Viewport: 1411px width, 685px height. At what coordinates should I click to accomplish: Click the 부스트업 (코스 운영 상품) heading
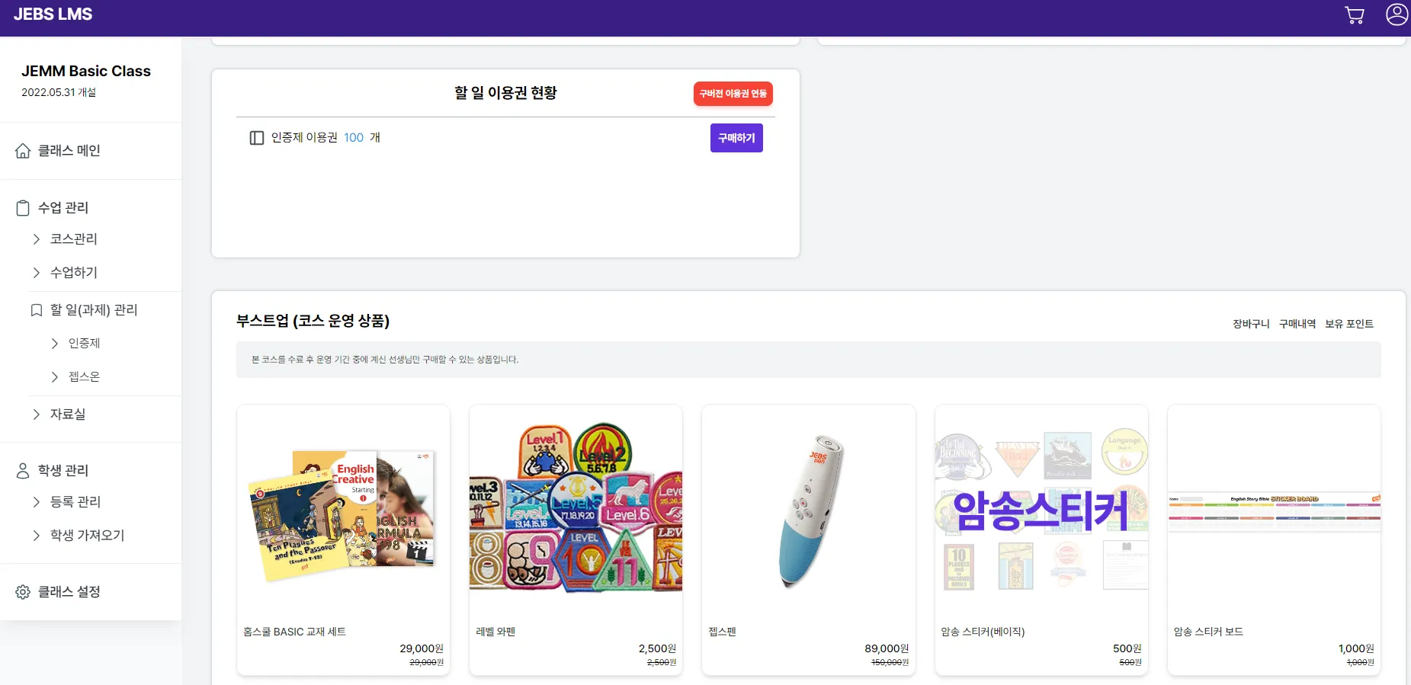coord(313,321)
